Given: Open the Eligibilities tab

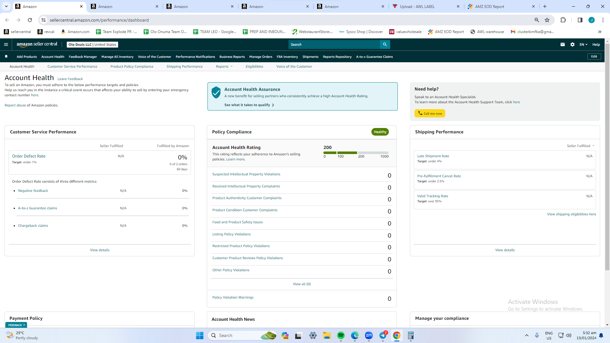Looking at the screenshot, I should (x=254, y=66).
